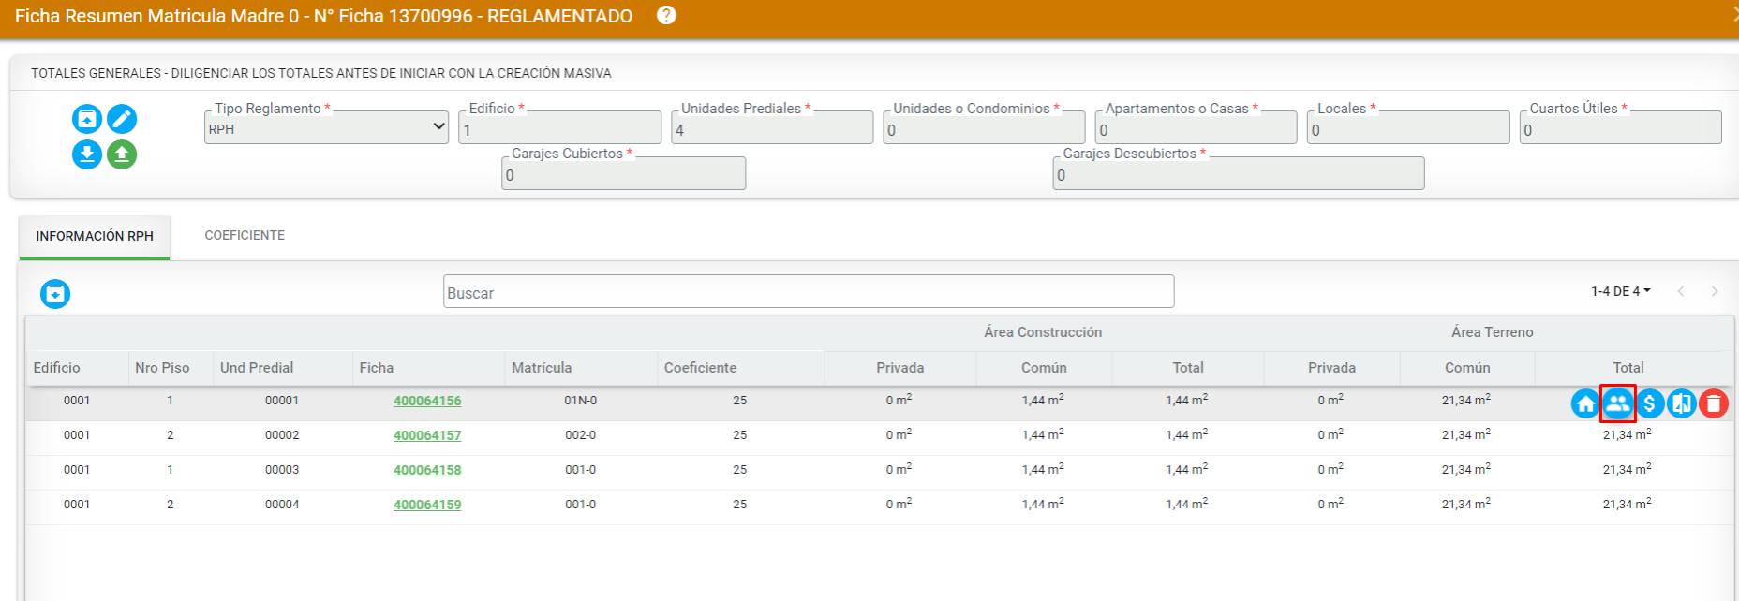Open ficha link 400064159
This screenshot has width=1739, height=601.
pos(427,505)
